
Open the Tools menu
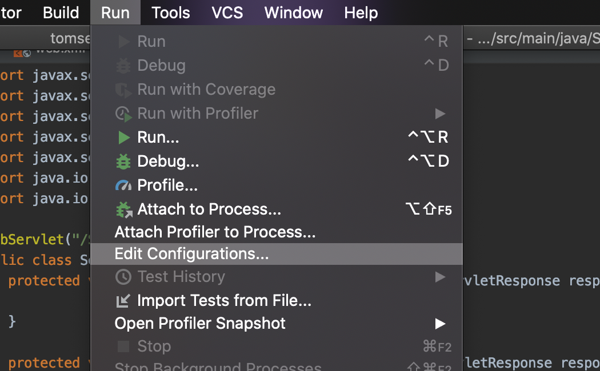[x=171, y=13]
